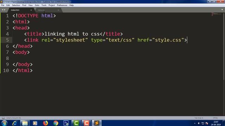Click the rel attribute on line 5
Image resolution: width=225 pixels, height=126 pixels.
pos(46,40)
